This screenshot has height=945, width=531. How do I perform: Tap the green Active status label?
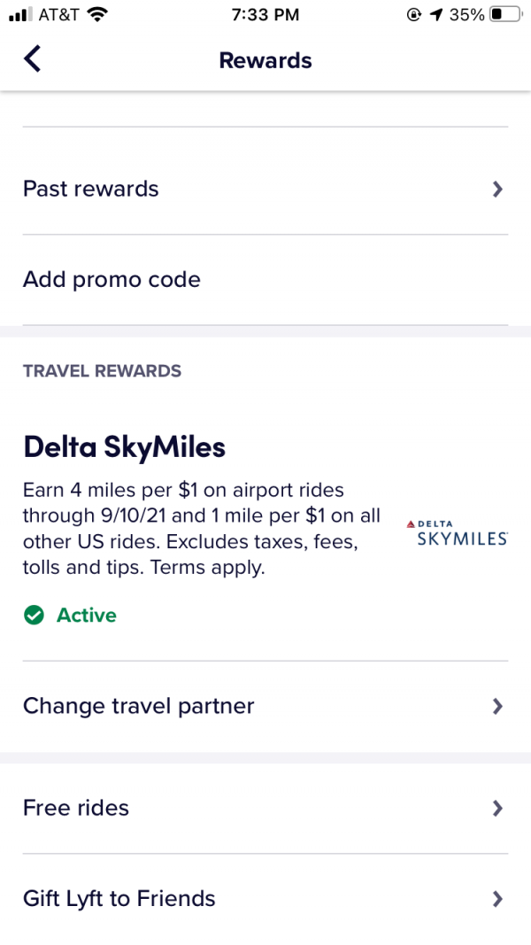(x=87, y=616)
